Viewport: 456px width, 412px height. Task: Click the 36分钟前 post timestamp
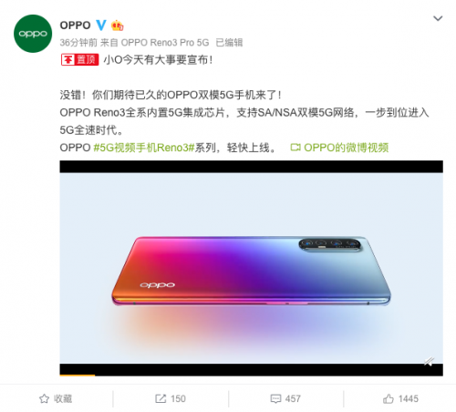78,43
